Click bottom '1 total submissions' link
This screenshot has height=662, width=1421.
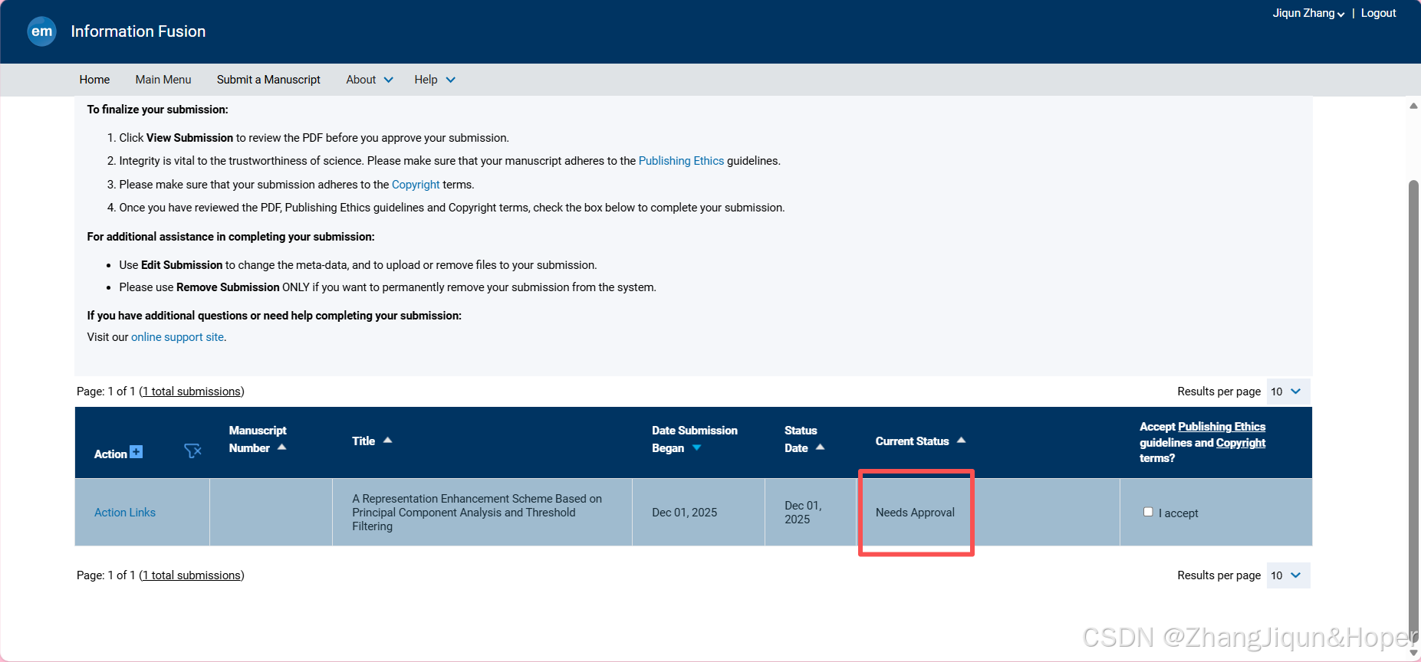192,575
